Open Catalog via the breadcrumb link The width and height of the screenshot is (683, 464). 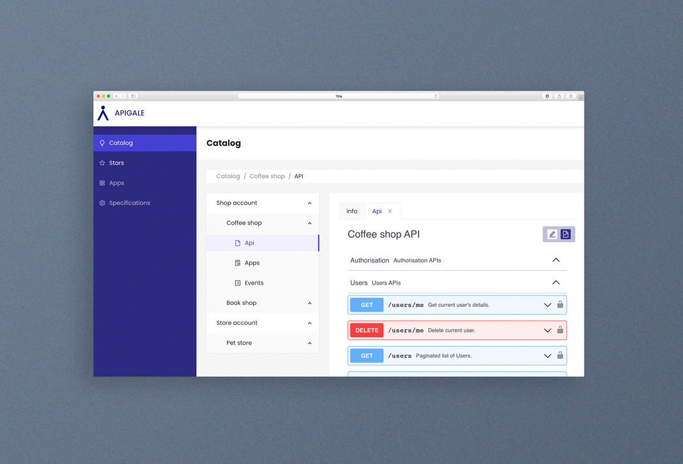(x=227, y=176)
